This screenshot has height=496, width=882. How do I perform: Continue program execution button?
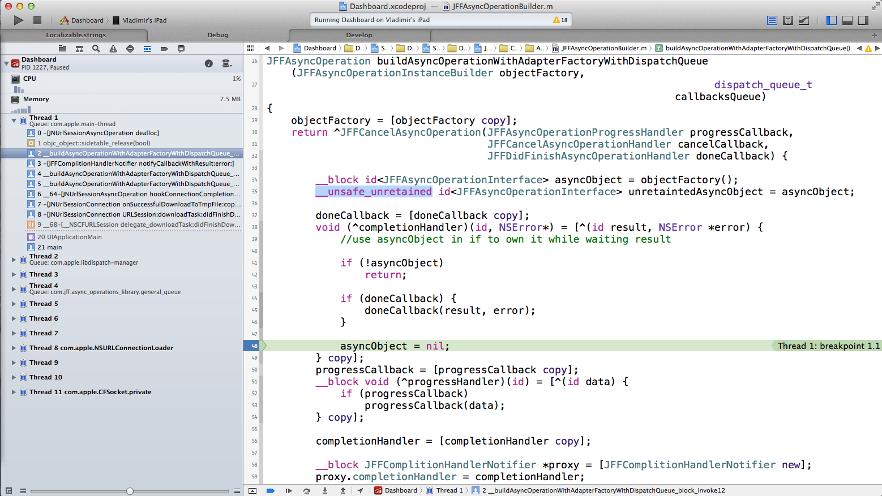289,490
